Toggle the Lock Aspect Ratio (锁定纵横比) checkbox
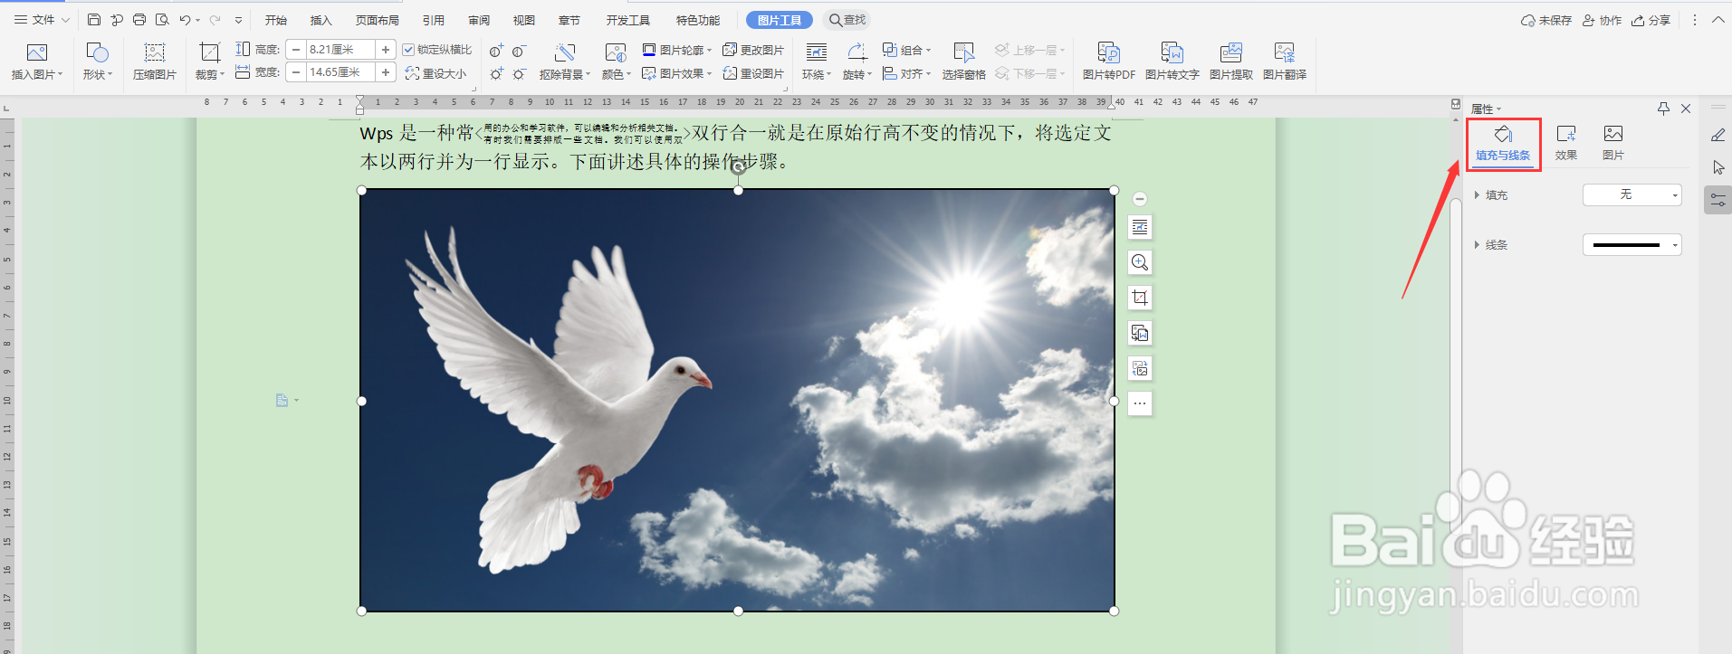 [408, 50]
